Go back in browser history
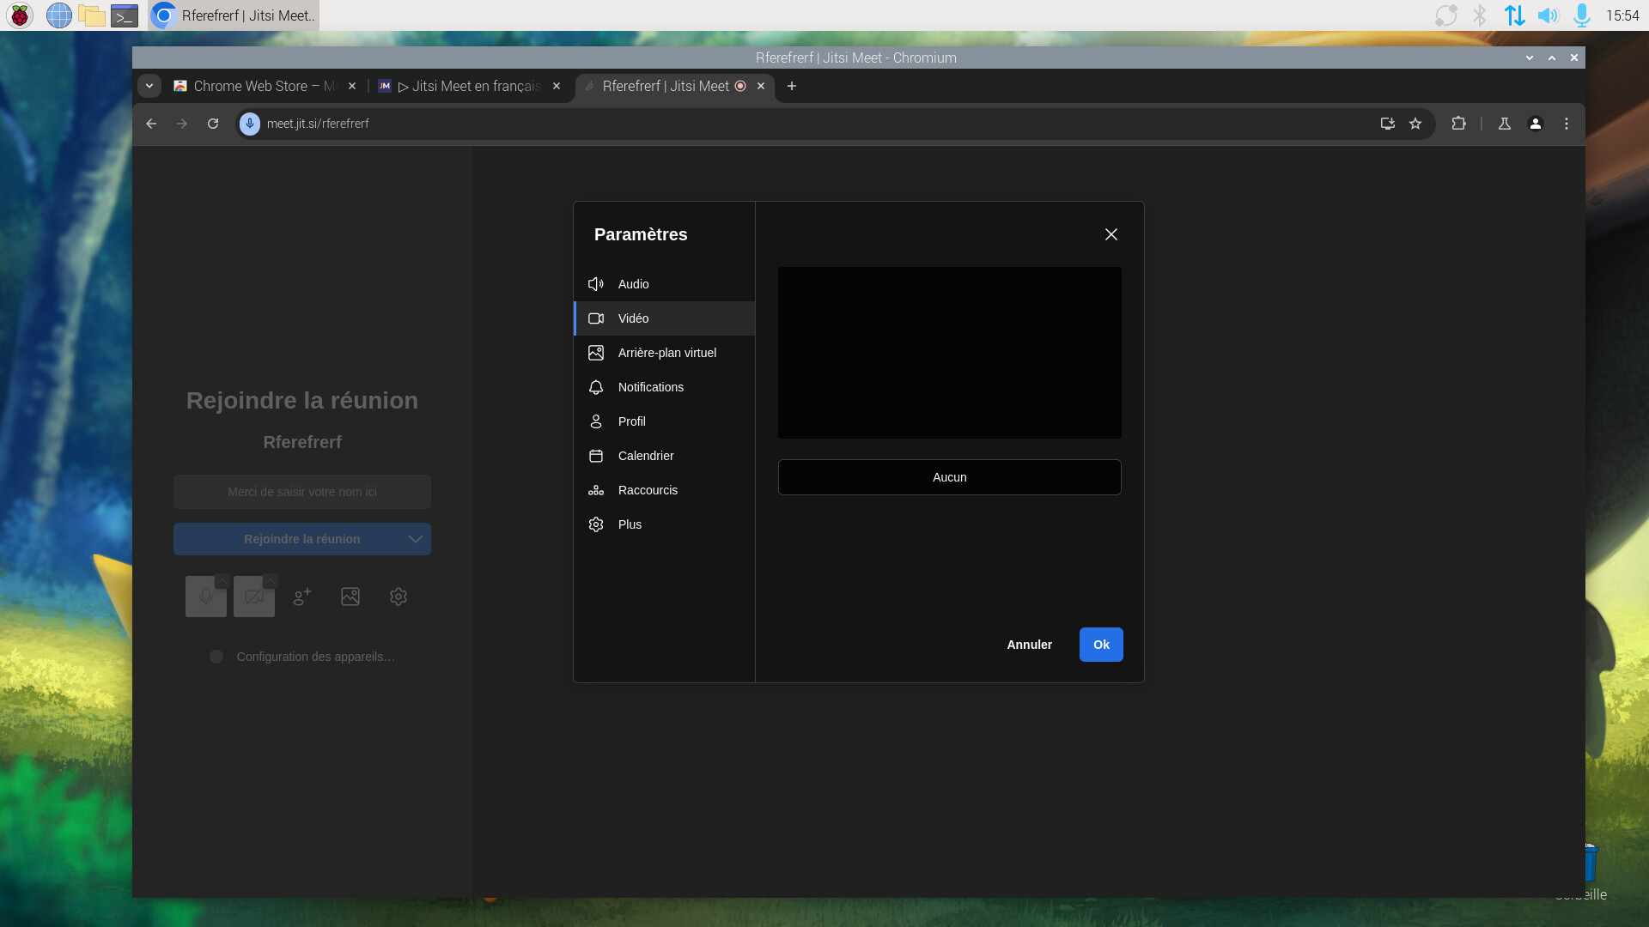 tap(151, 124)
